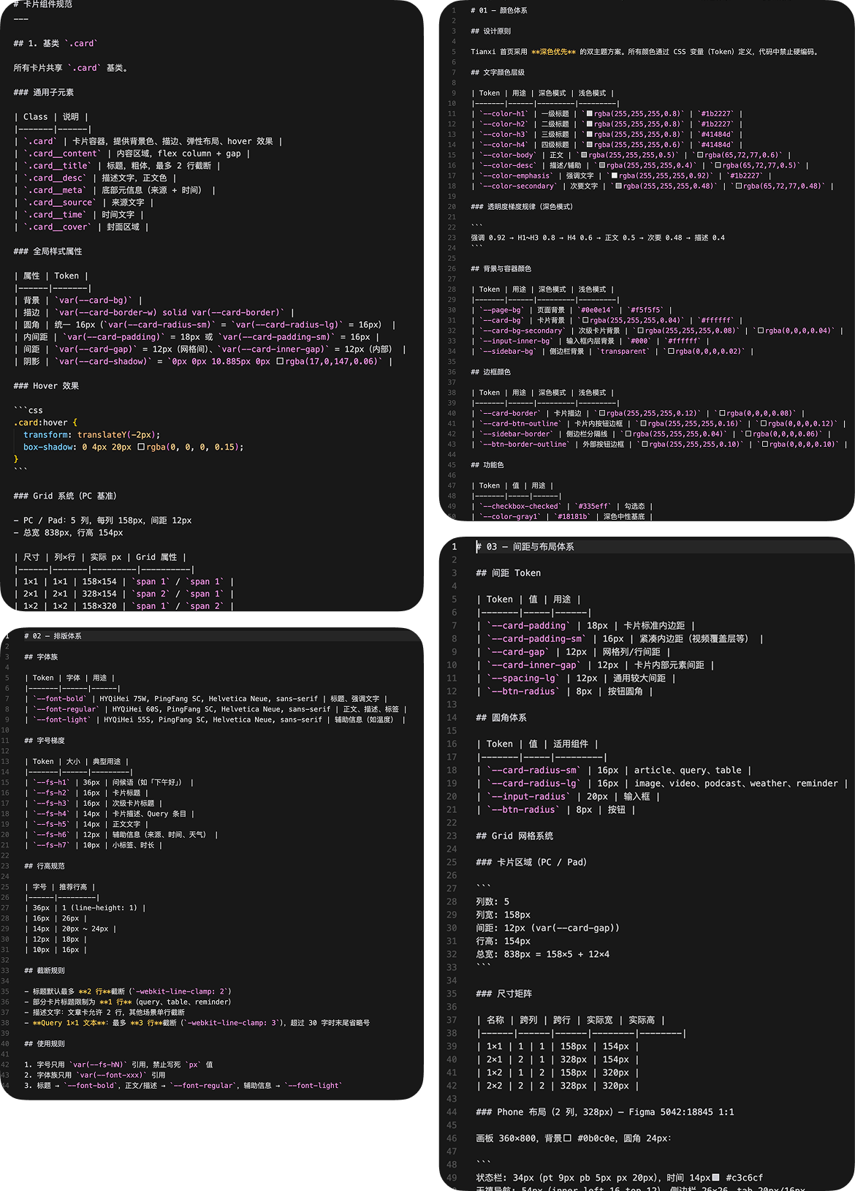Click the `--input-radius` token
The image size is (855, 1191).
[x=530, y=797]
